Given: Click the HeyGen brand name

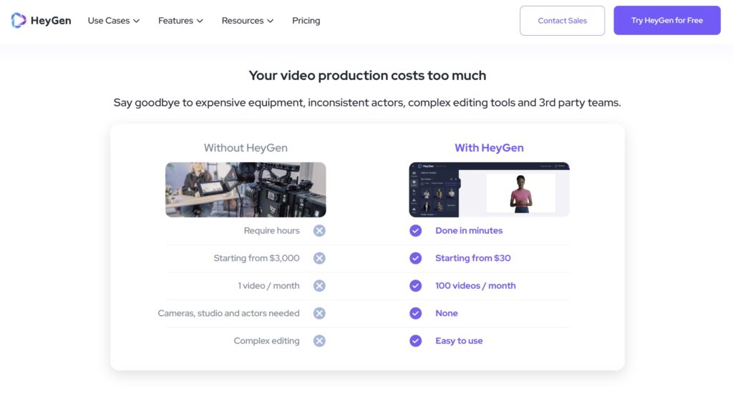Looking at the screenshot, I should (51, 21).
